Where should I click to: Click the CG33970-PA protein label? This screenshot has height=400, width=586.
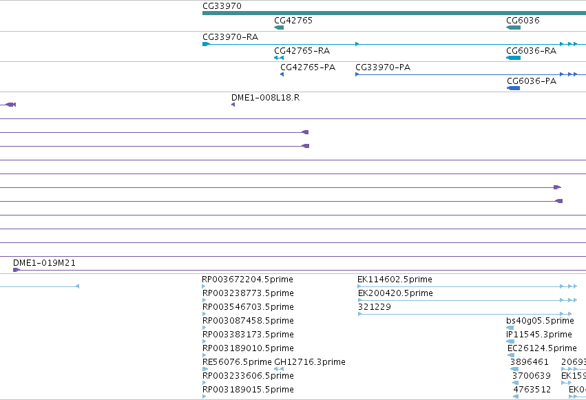click(x=383, y=67)
